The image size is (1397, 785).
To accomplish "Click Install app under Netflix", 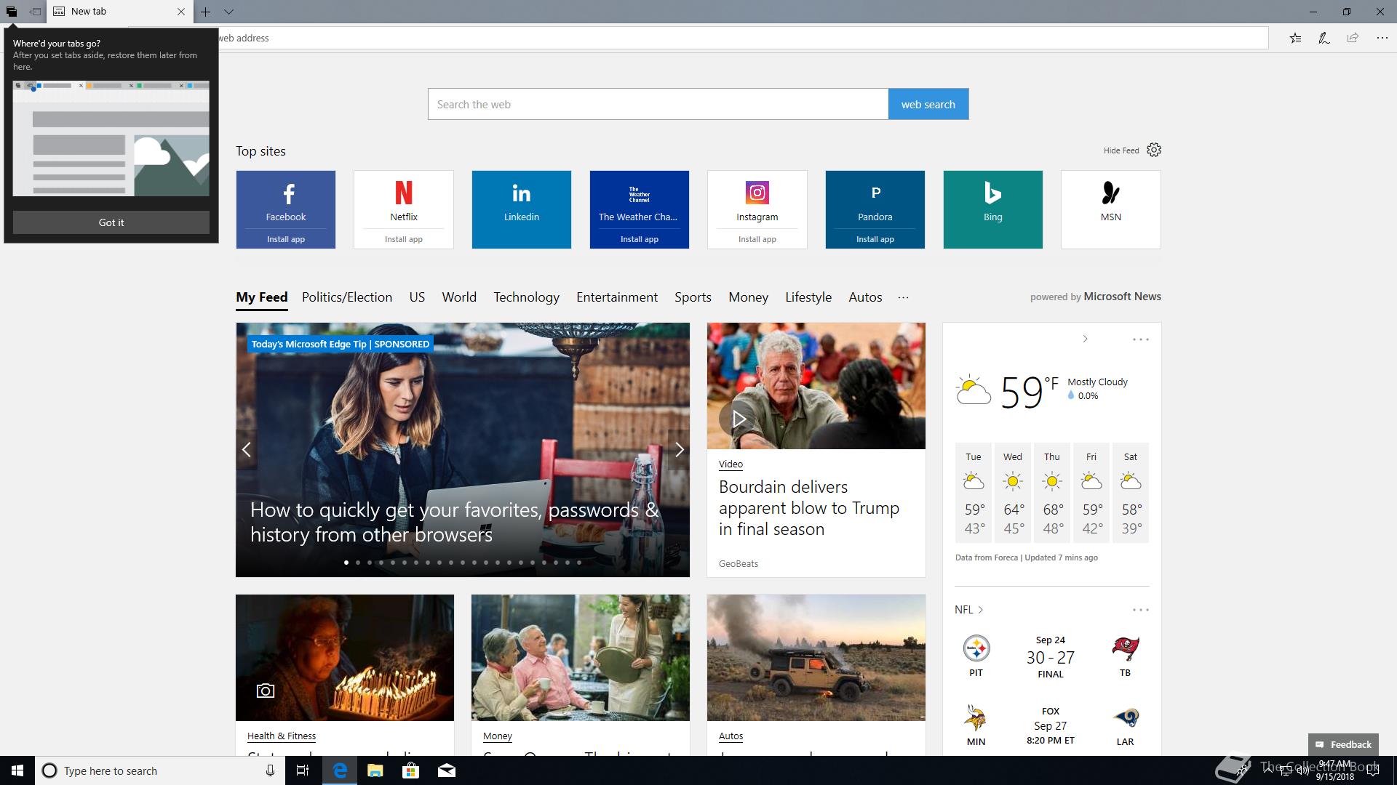I will 404,239.
